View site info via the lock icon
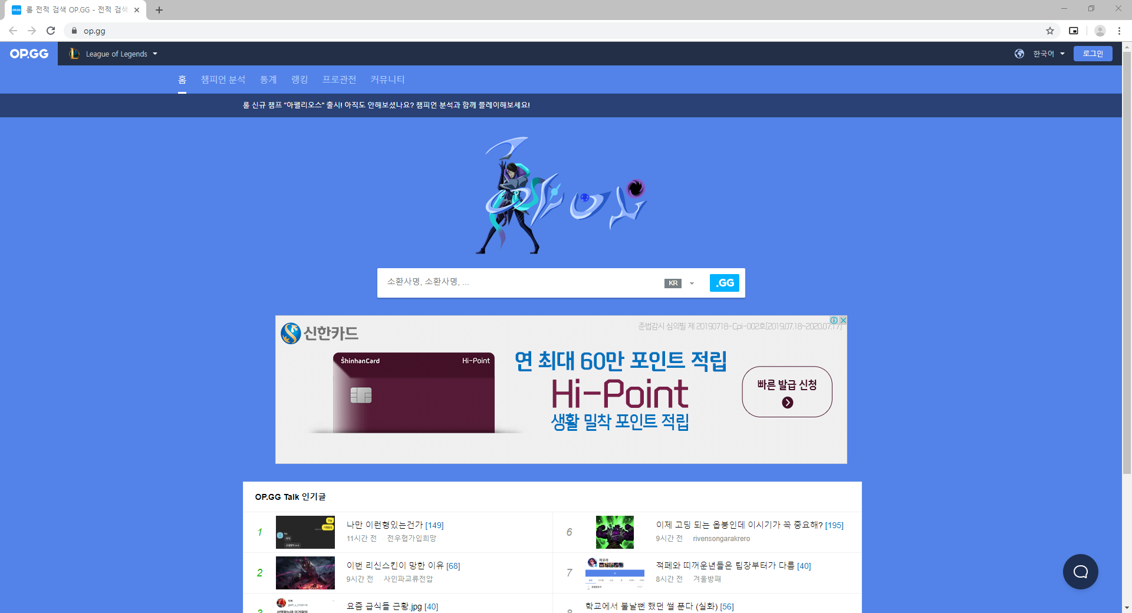 [x=74, y=31]
